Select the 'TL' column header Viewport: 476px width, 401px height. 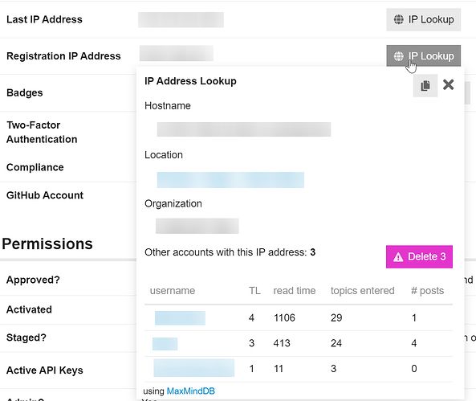coord(254,291)
